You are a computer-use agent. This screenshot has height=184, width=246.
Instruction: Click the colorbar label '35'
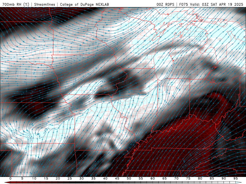click(93, 178)
